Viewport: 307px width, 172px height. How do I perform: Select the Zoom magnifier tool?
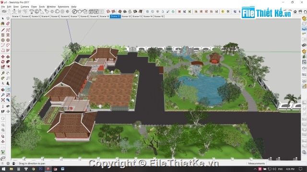point(3,95)
